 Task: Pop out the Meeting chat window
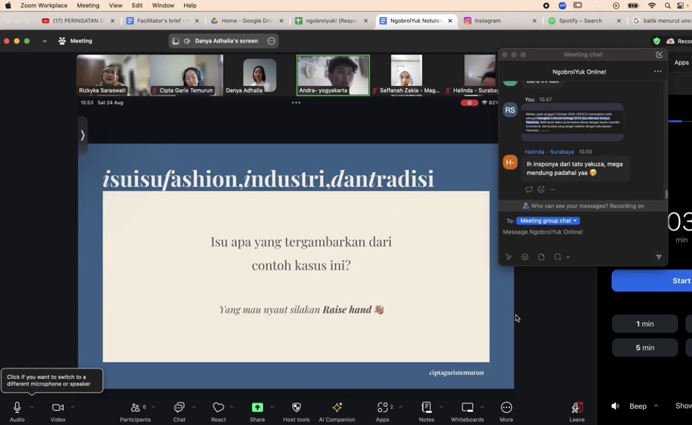tap(659, 55)
